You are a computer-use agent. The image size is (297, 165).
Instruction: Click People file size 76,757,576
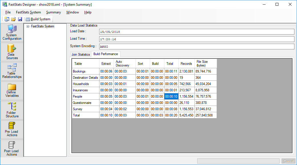206,96
